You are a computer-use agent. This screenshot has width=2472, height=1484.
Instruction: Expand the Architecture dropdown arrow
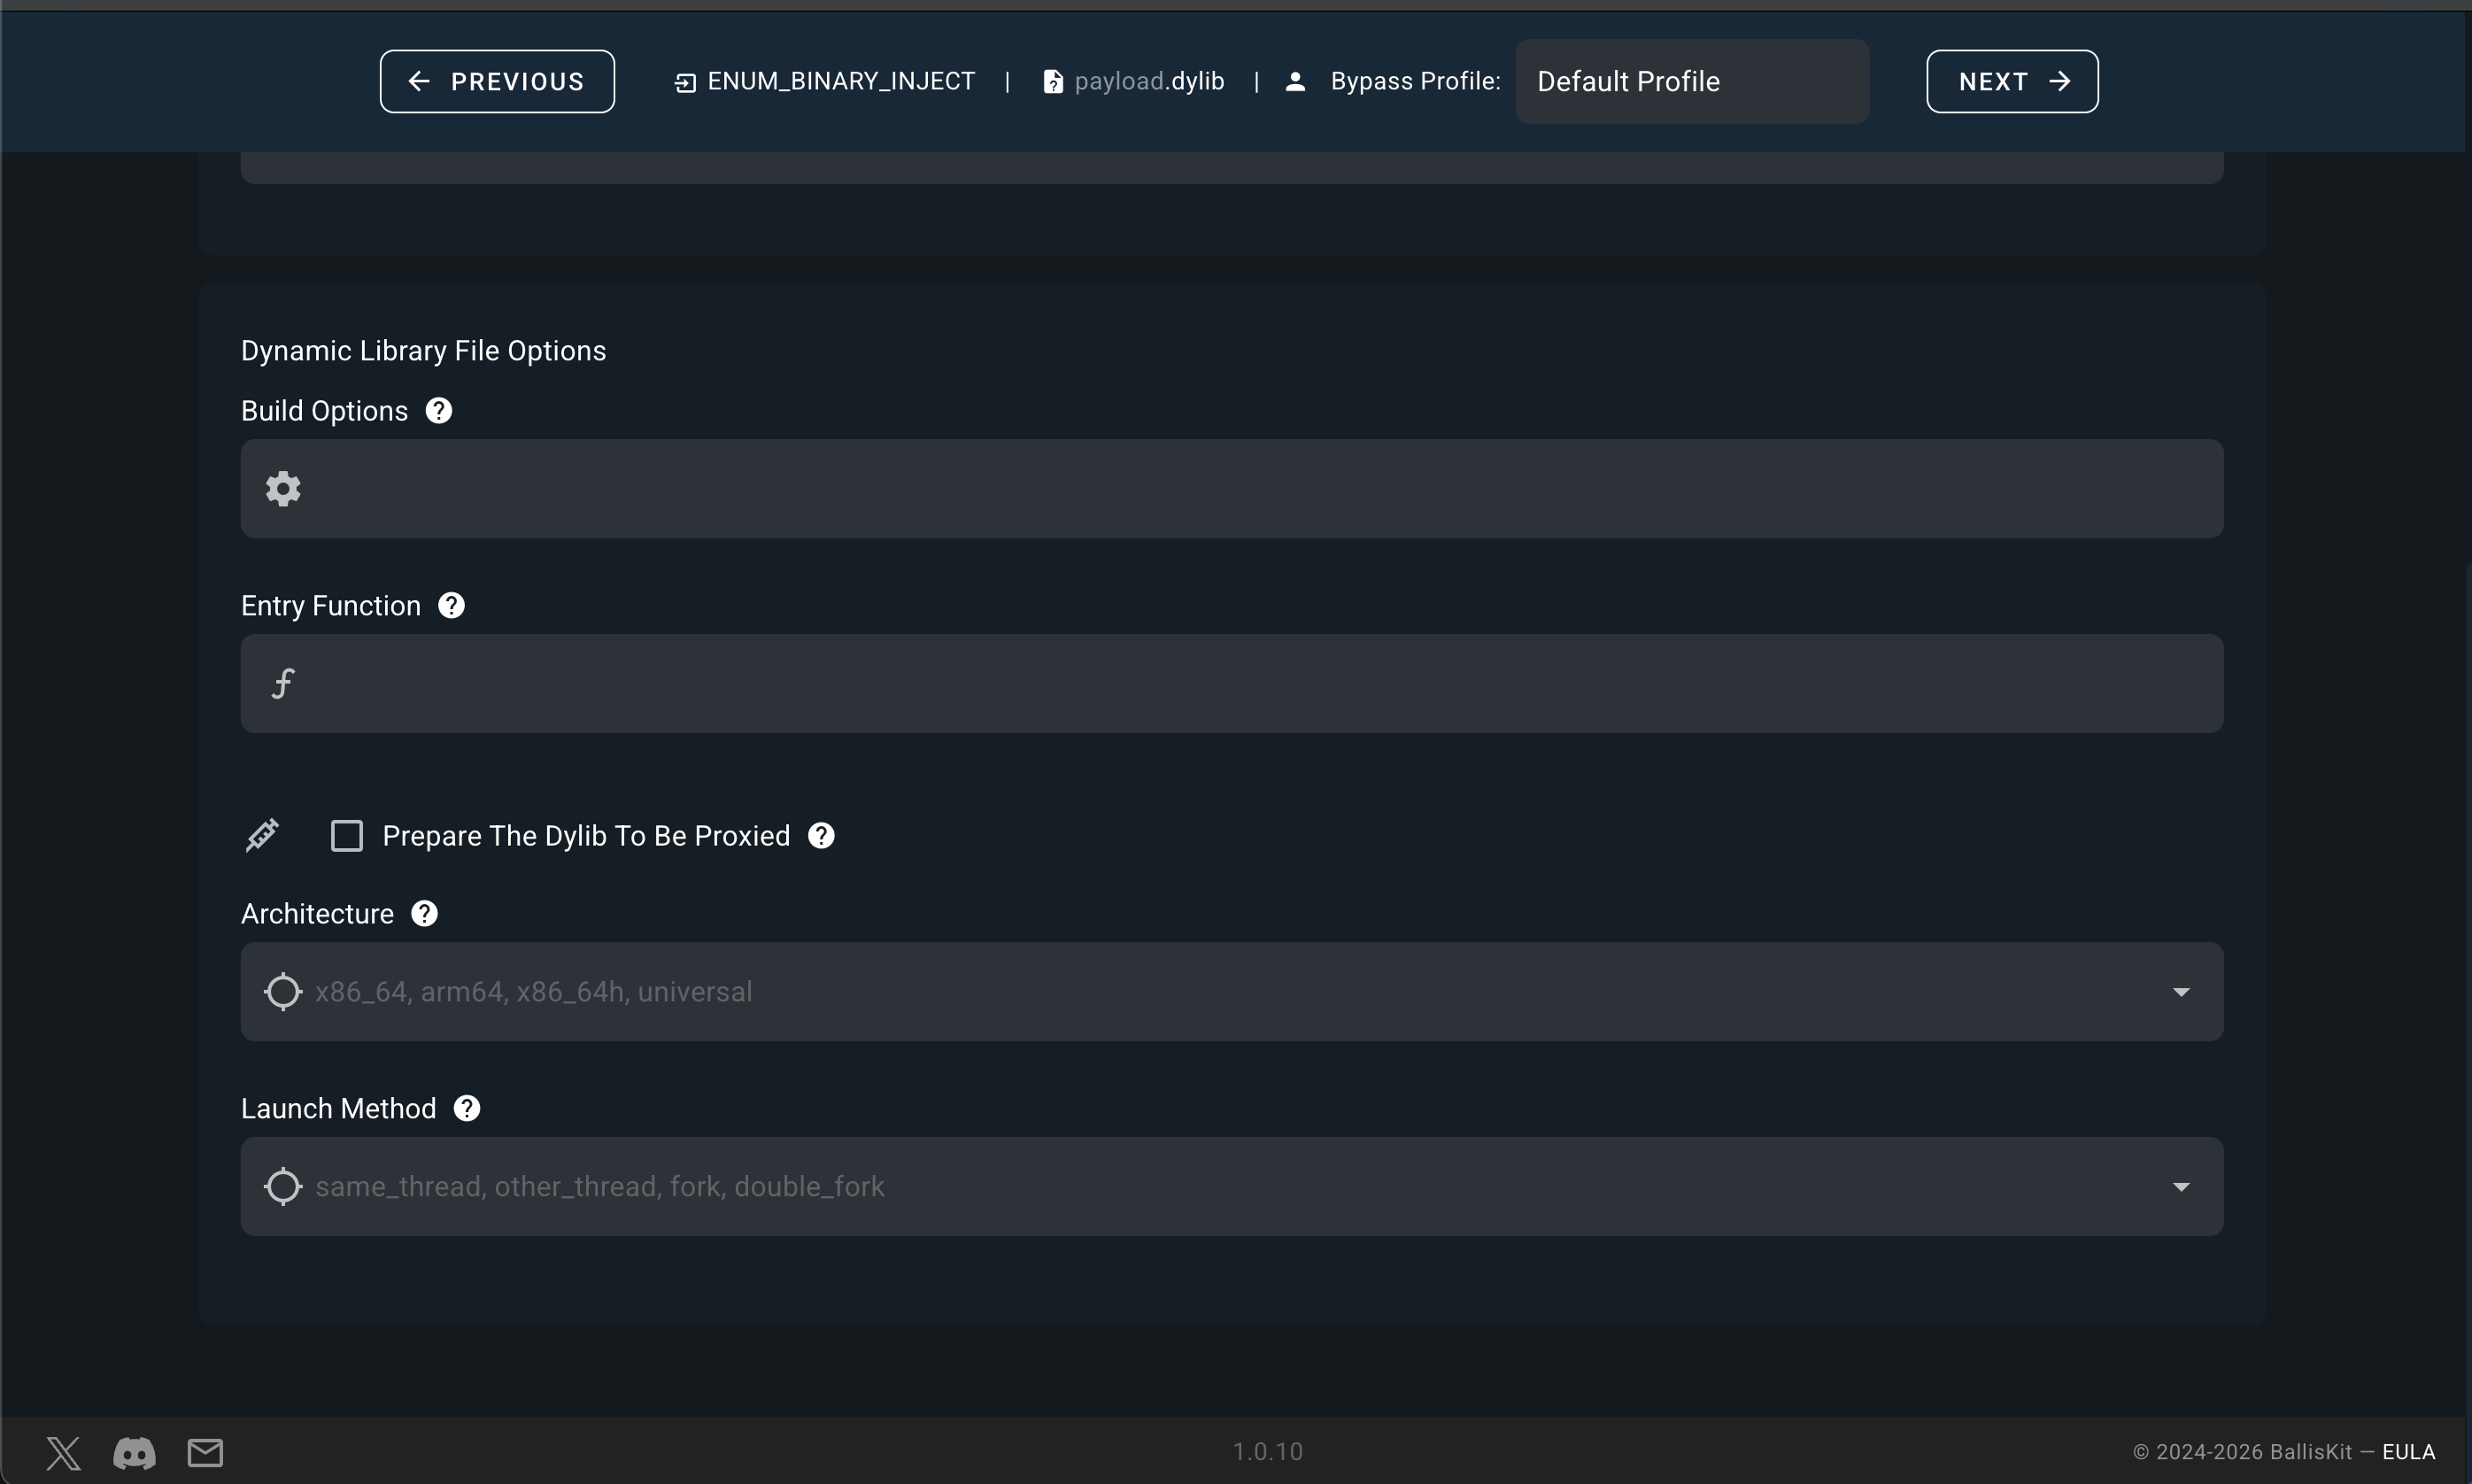[2181, 992]
